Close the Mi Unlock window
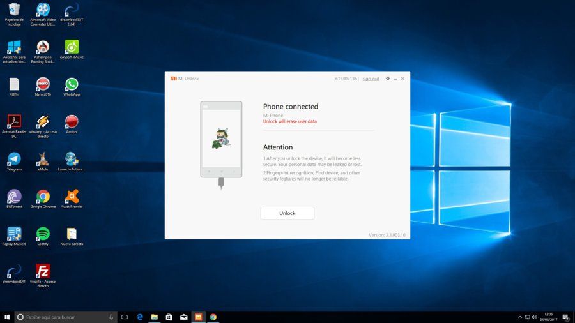575x323 pixels. tap(402, 79)
